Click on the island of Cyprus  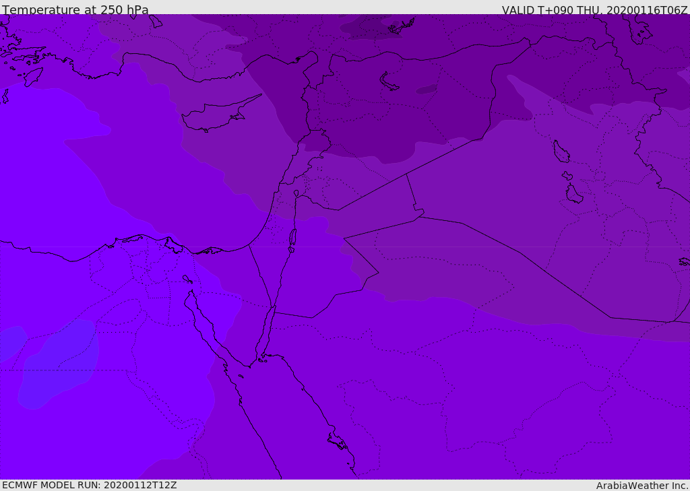214,118
